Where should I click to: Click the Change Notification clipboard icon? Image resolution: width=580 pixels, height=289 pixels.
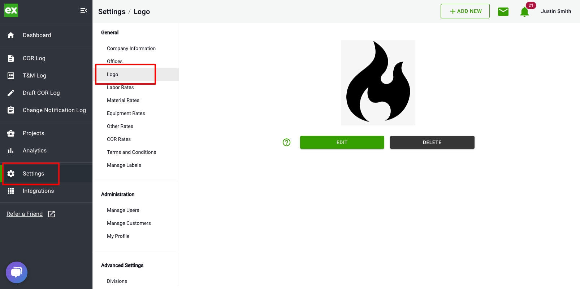pyautogui.click(x=11, y=110)
